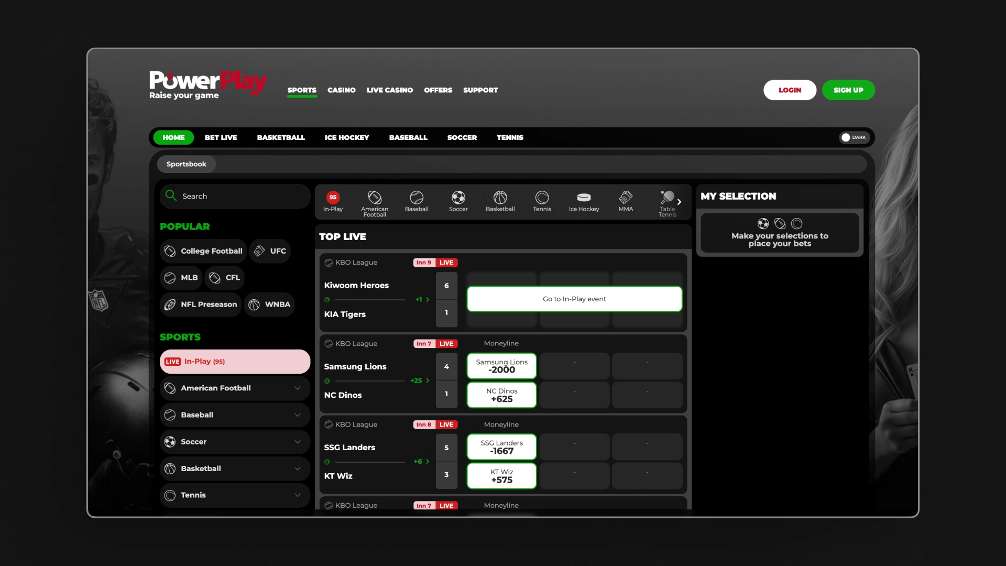Click baseball icon beside SSG Landers KBO League
Screen dimensions: 1006x566
click(329, 424)
